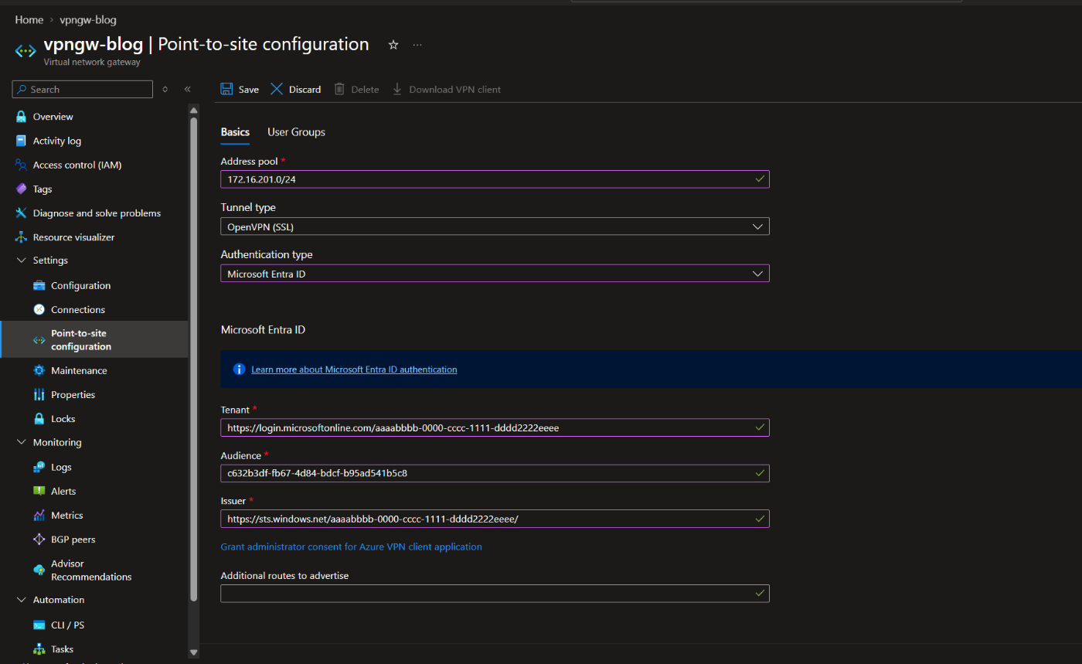
Task: Go to Home breadcrumb
Action: [29, 19]
